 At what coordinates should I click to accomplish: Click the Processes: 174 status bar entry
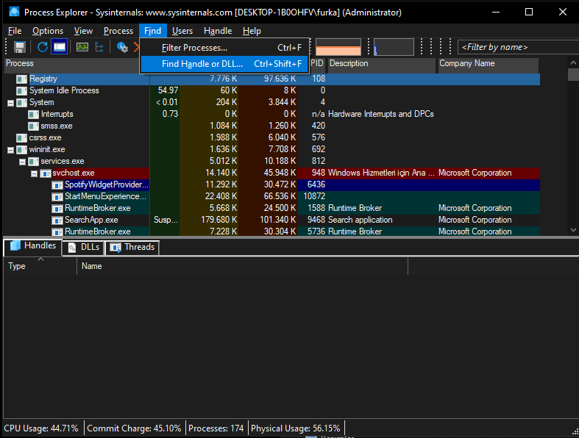[x=216, y=428]
